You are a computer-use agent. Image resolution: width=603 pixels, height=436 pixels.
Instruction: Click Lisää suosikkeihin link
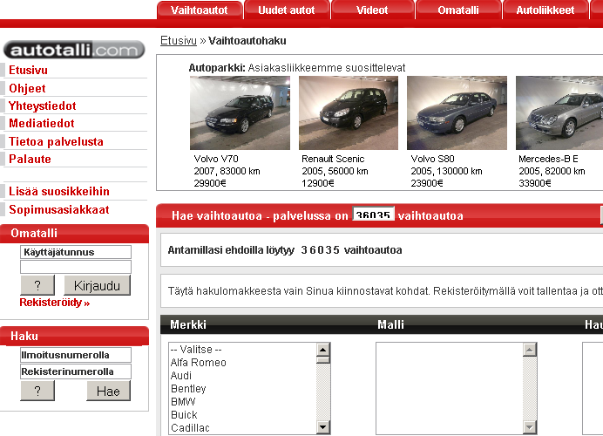(x=59, y=191)
